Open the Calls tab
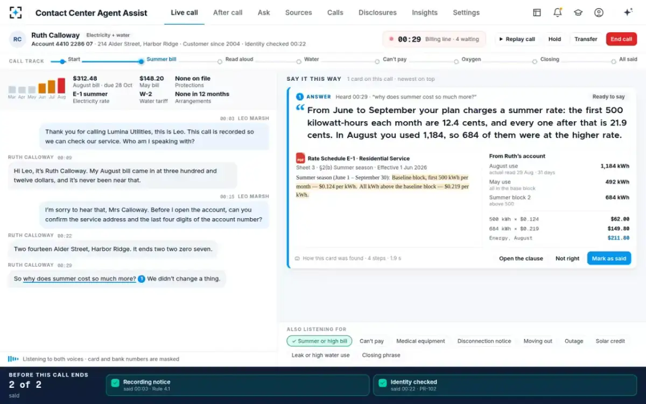646x404 pixels. pos(335,12)
